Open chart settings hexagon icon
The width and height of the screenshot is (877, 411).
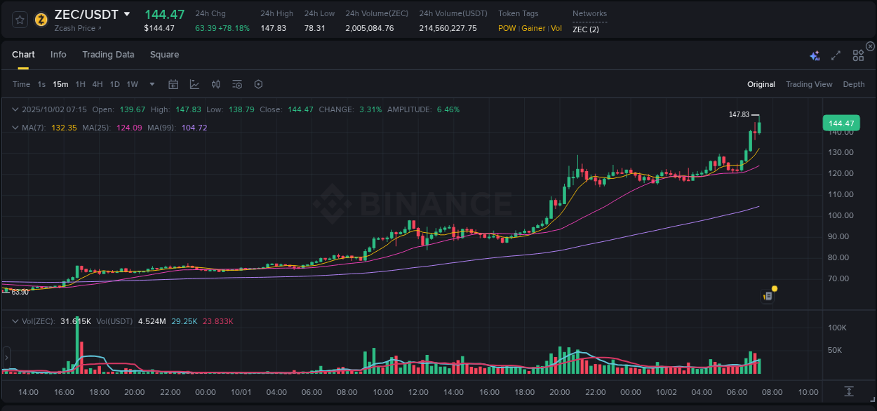pyautogui.click(x=258, y=83)
